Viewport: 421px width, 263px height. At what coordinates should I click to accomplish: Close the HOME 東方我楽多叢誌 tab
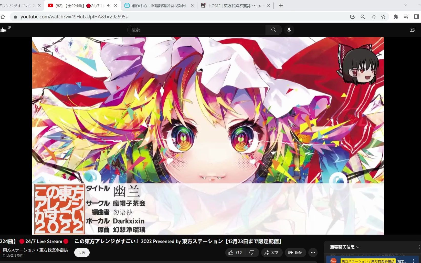click(269, 5)
